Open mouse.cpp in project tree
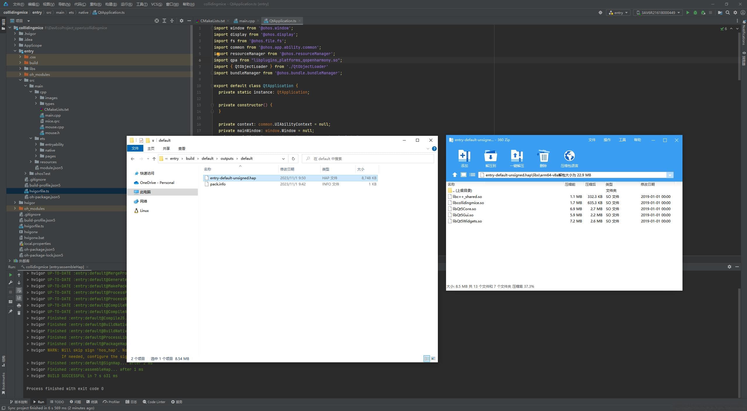The width and height of the screenshot is (747, 411). tap(54, 127)
